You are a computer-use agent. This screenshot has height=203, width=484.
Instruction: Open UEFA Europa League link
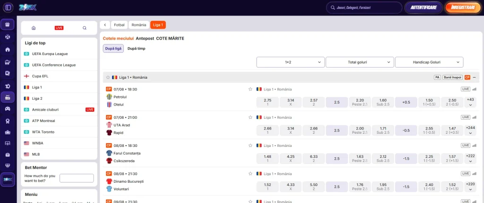point(59,54)
